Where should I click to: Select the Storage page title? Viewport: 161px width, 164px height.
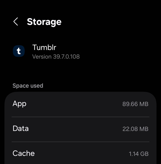(x=44, y=22)
